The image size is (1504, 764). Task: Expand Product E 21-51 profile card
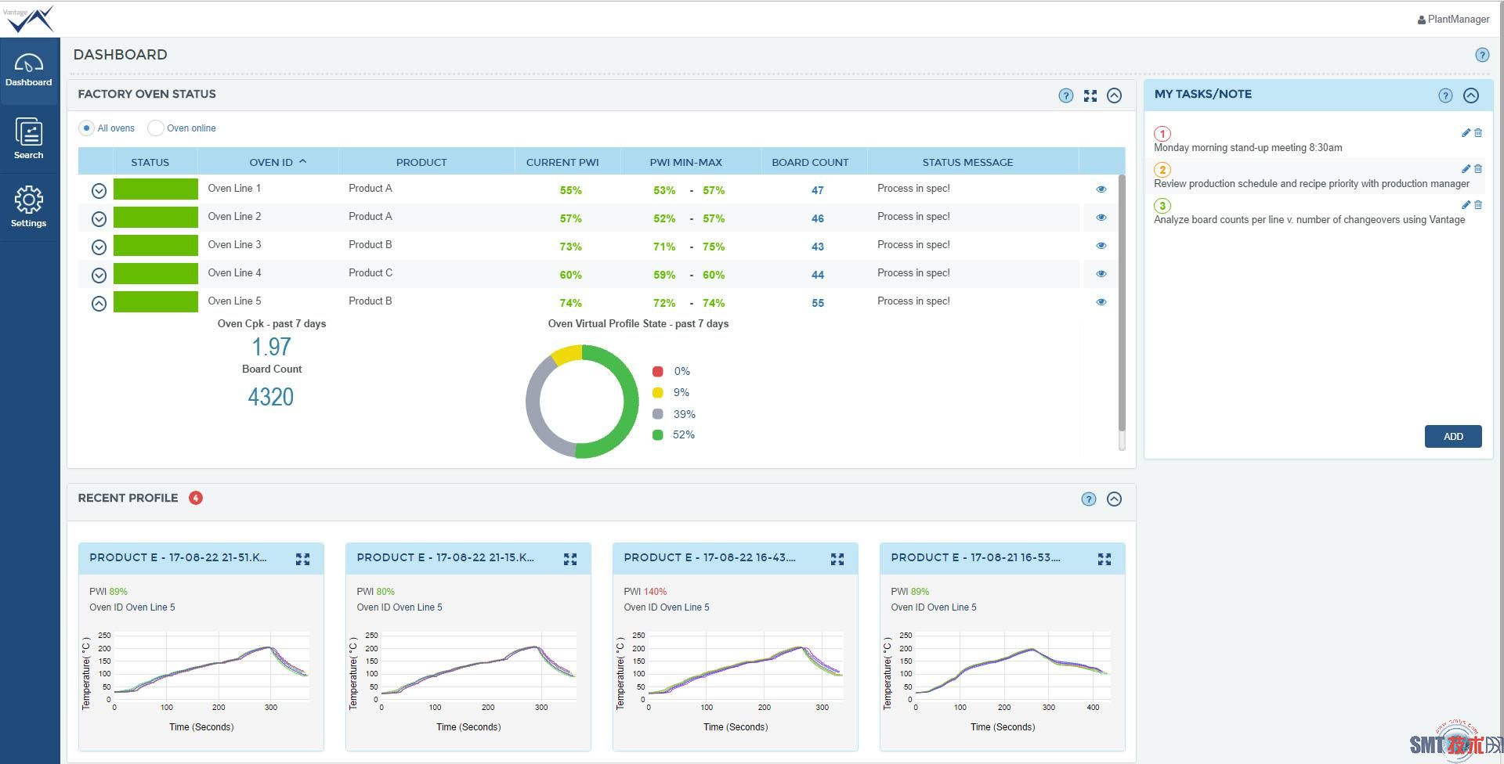(x=302, y=559)
